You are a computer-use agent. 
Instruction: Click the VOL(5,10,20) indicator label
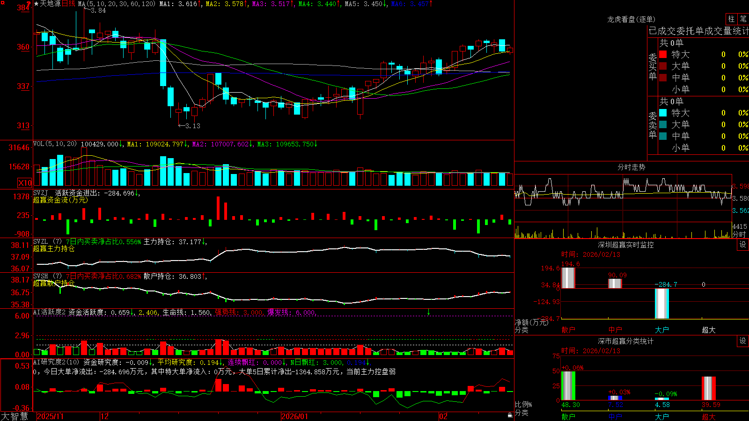coord(55,144)
